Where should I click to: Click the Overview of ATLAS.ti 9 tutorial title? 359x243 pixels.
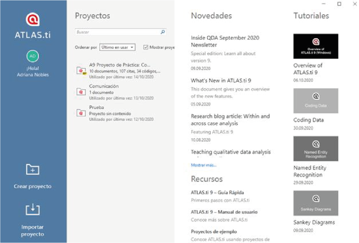tap(308, 69)
